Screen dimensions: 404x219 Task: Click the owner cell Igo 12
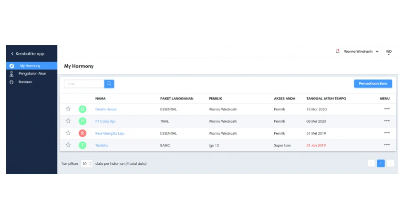(x=214, y=145)
